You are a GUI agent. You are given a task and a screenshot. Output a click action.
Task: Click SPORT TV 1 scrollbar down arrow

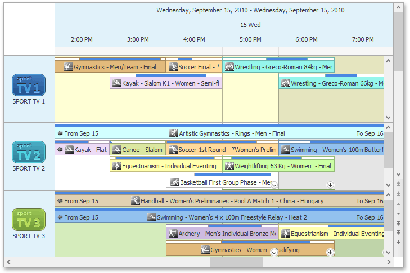(x=388, y=118)
